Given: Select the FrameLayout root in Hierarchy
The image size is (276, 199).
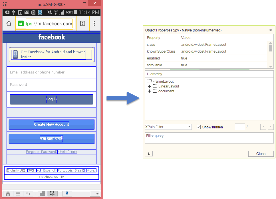Looking at the screenshot, I should click(163, 81).
